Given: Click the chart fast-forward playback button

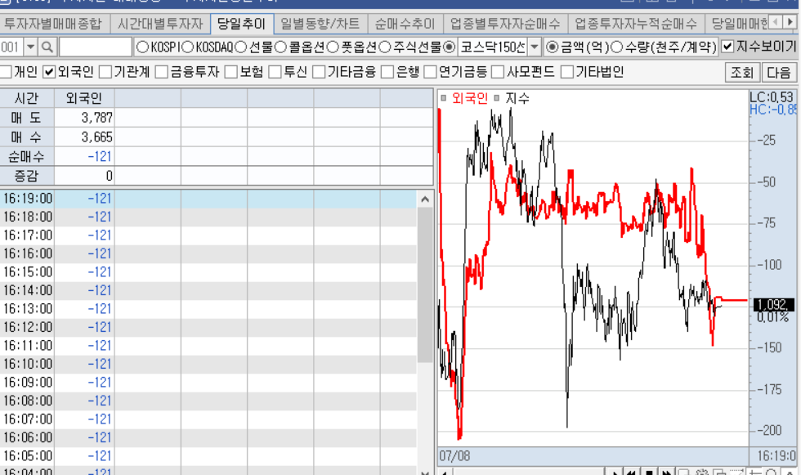Looking at the screenshot, I should point(667,473).
